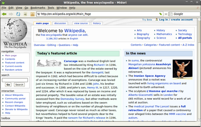
Task: Click the sumo wrestler news photo
Action: (x=182, y=69)
